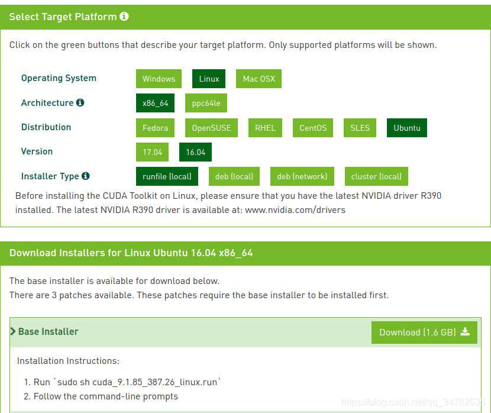Pick the RHEL distribution
The width and height of the screenshot is (491, 413).
pyautogui.click(x=265, y=128)
